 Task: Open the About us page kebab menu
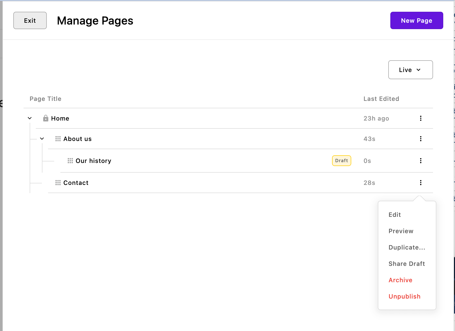click(421, 139)
